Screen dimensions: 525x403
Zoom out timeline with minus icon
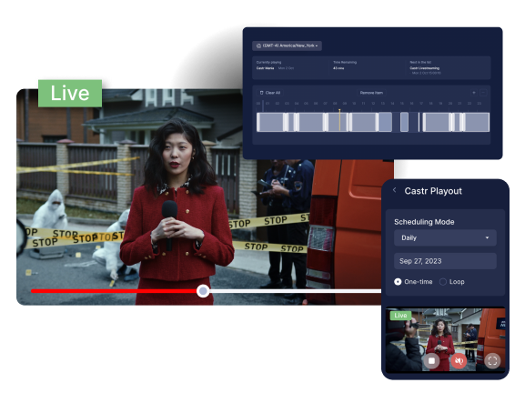click(483, 93)
